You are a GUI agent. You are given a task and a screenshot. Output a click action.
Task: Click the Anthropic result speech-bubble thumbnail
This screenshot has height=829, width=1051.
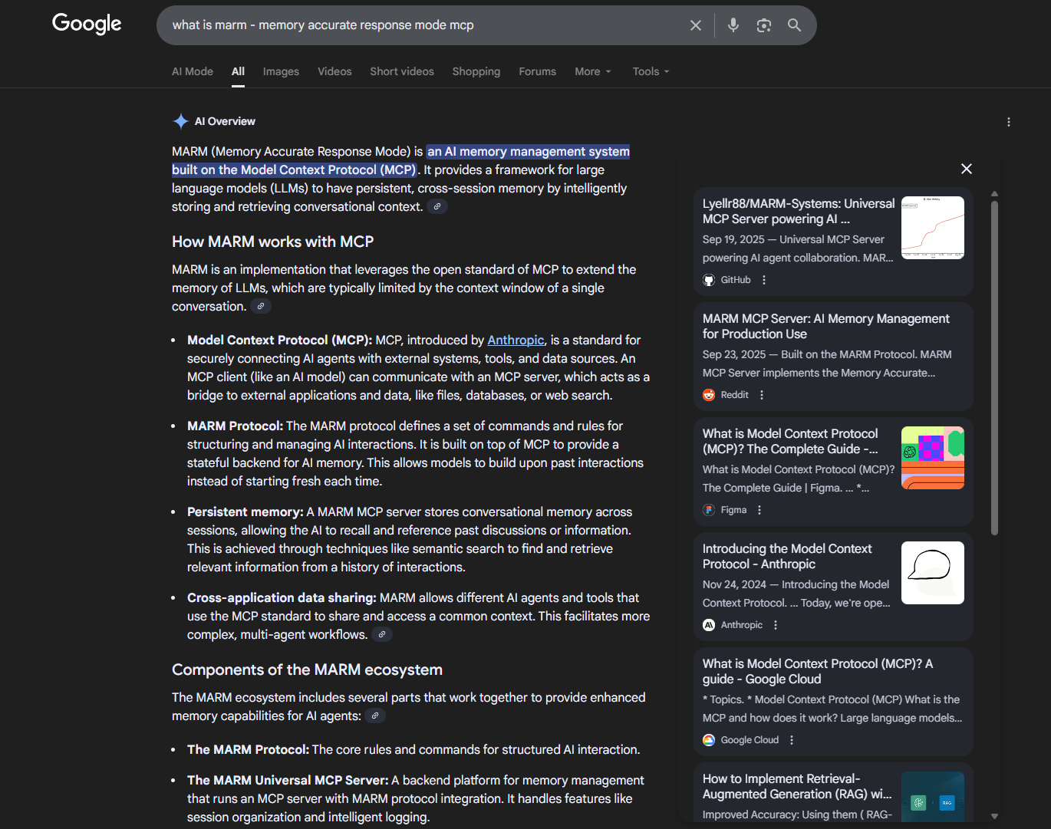coord(933,573)
